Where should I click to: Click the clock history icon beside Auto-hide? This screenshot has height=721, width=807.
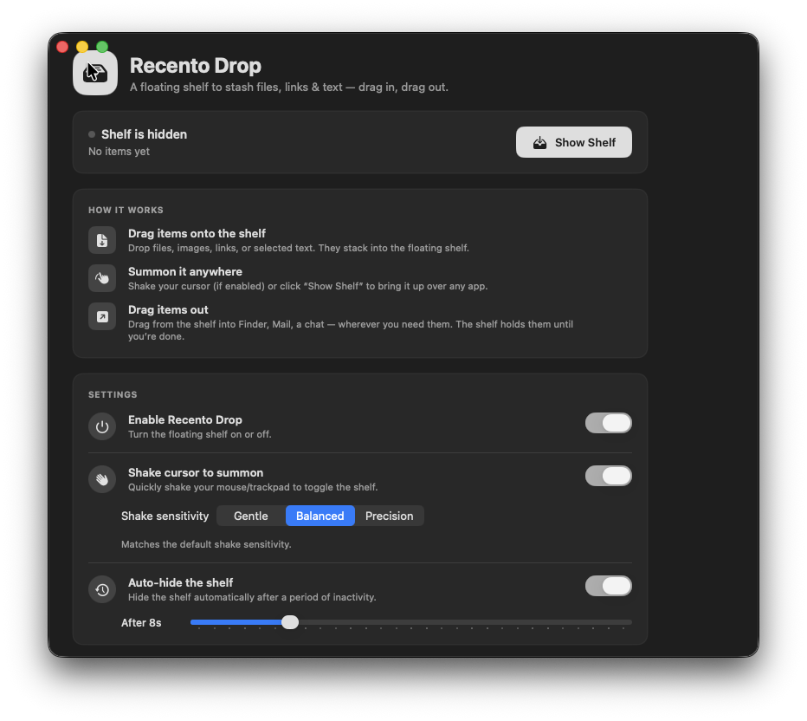coord(102,589)
